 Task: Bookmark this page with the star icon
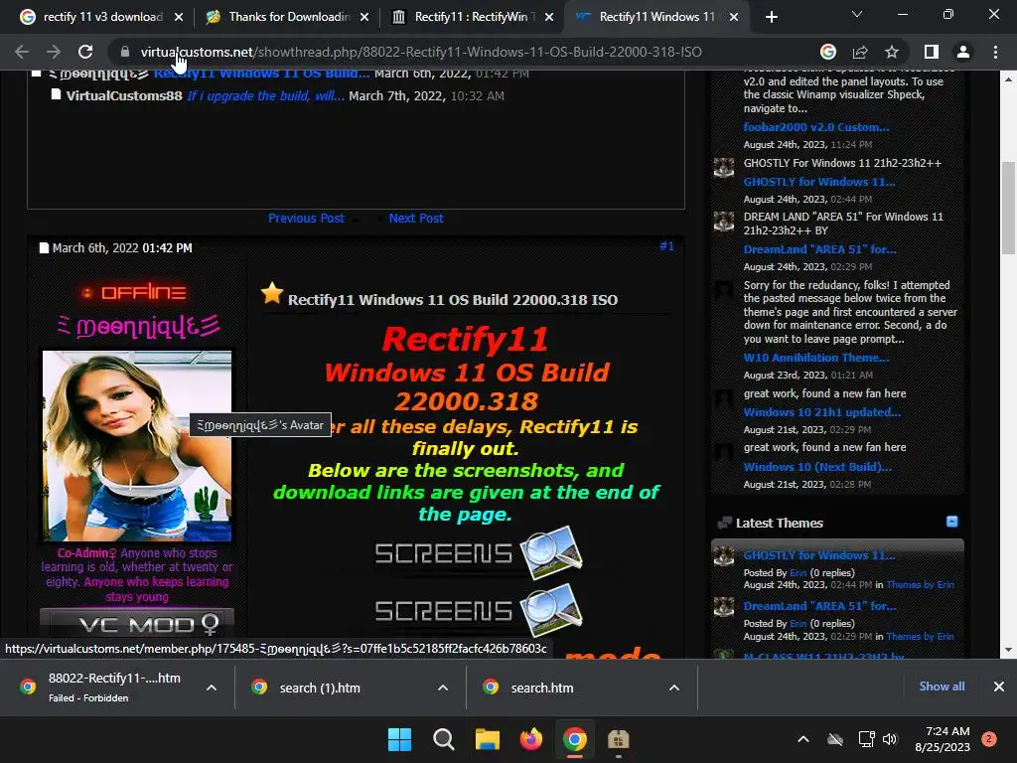click(x=892, y=52)
